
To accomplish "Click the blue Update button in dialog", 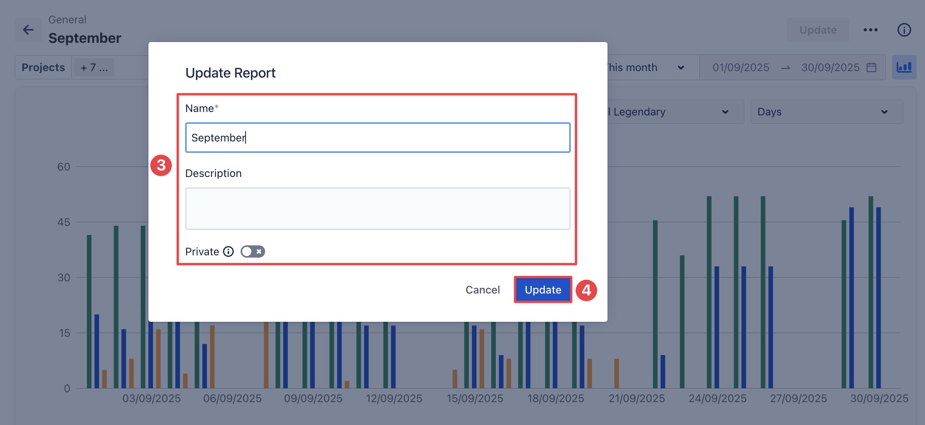I will tap(542, 290).
